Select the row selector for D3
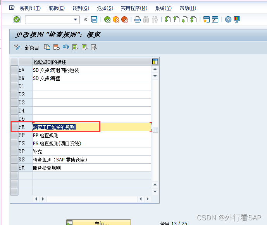Viewport: 267px width, 225px height. 14,103
